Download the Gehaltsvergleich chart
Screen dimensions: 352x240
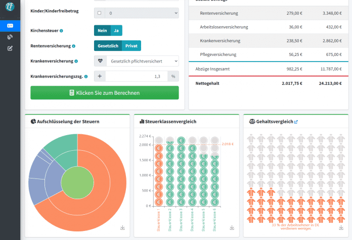340,227
